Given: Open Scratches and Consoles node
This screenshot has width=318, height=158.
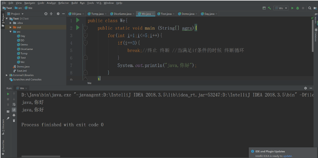Looking at the screenshot, I should tap(25, 80).
